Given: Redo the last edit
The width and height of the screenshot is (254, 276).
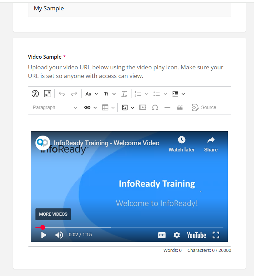Looking at the screenshot, I should coord(74,93).
